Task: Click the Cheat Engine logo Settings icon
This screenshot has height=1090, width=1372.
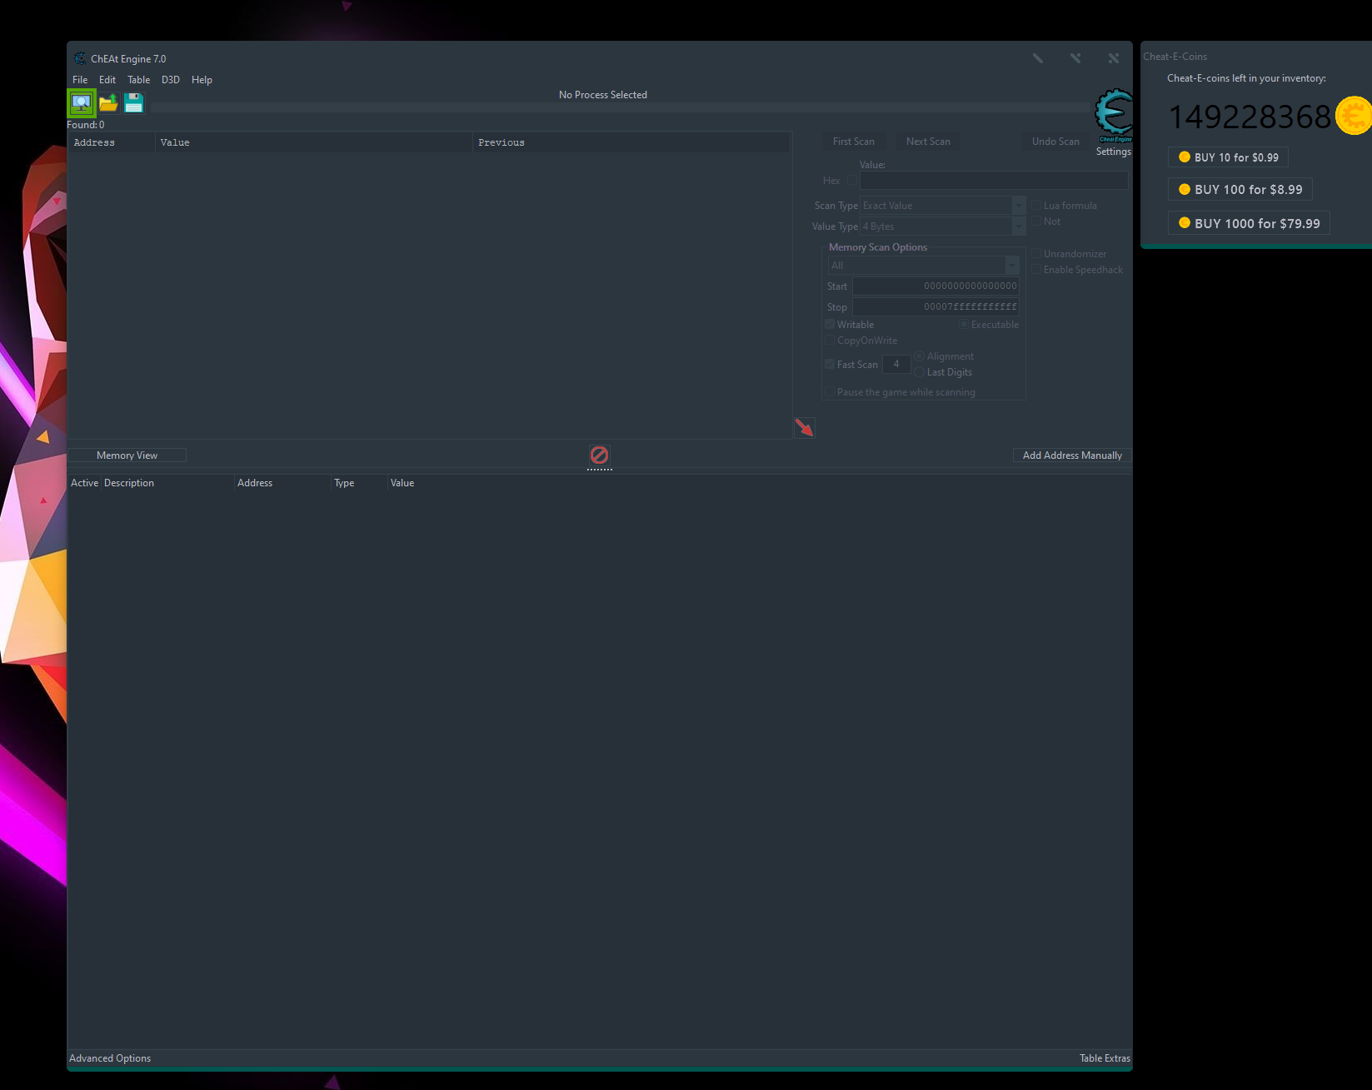Action: 1113,117
